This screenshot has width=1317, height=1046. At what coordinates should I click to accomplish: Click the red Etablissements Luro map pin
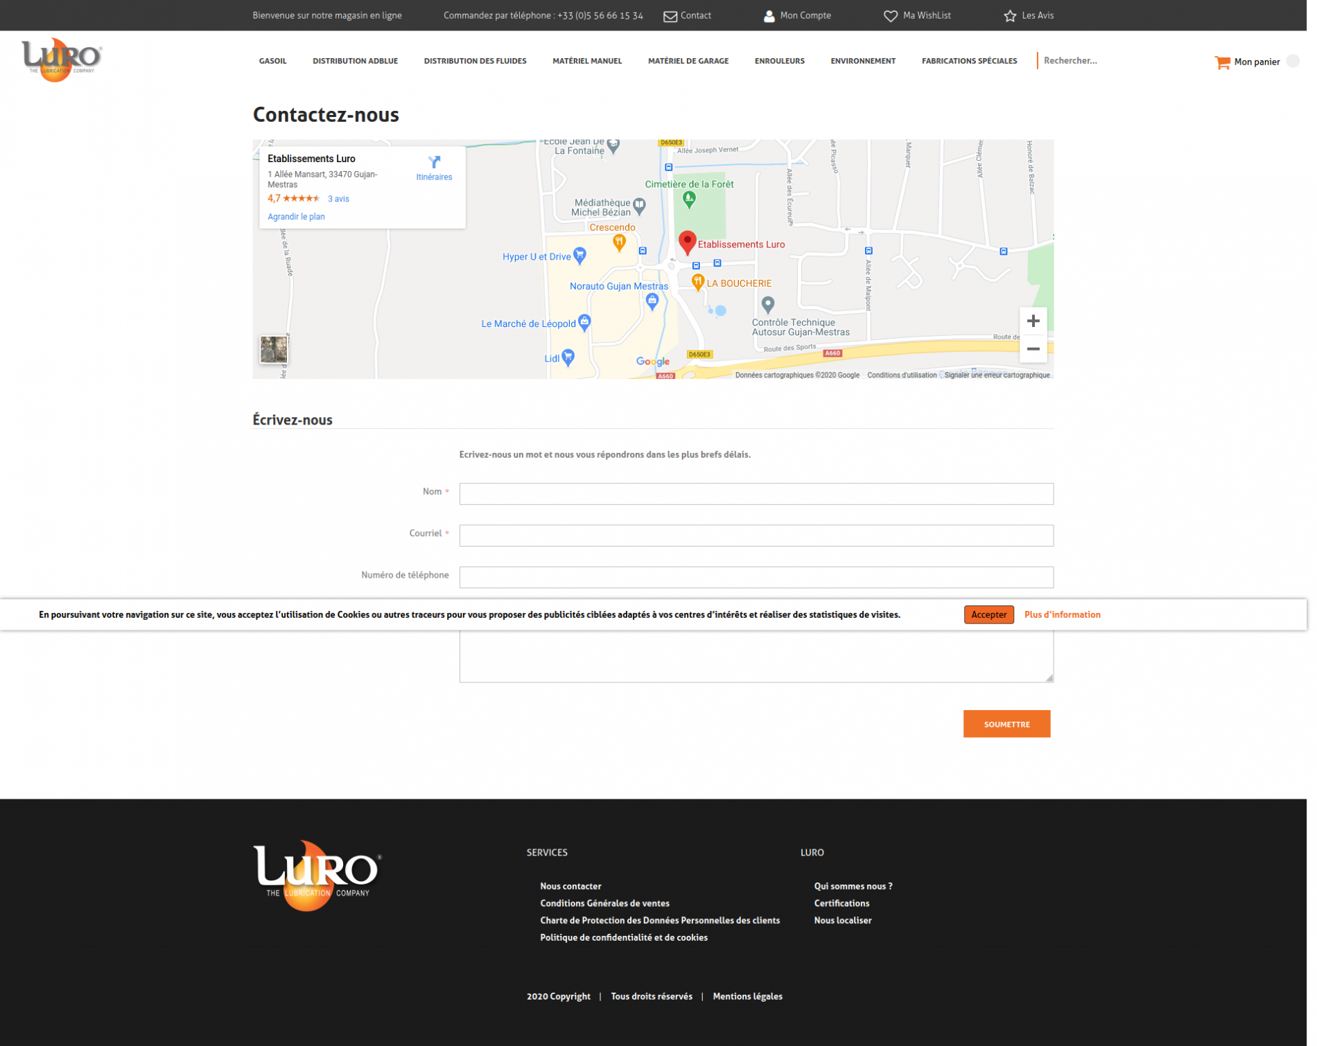pyautogui.click(x=687, y=242)
